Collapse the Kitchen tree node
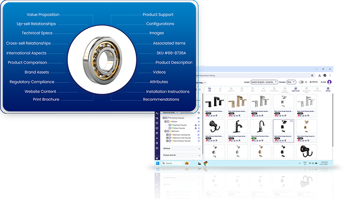 165,122
